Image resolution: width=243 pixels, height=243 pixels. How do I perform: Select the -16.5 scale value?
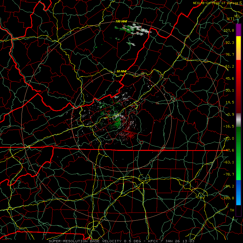(229, 126)
